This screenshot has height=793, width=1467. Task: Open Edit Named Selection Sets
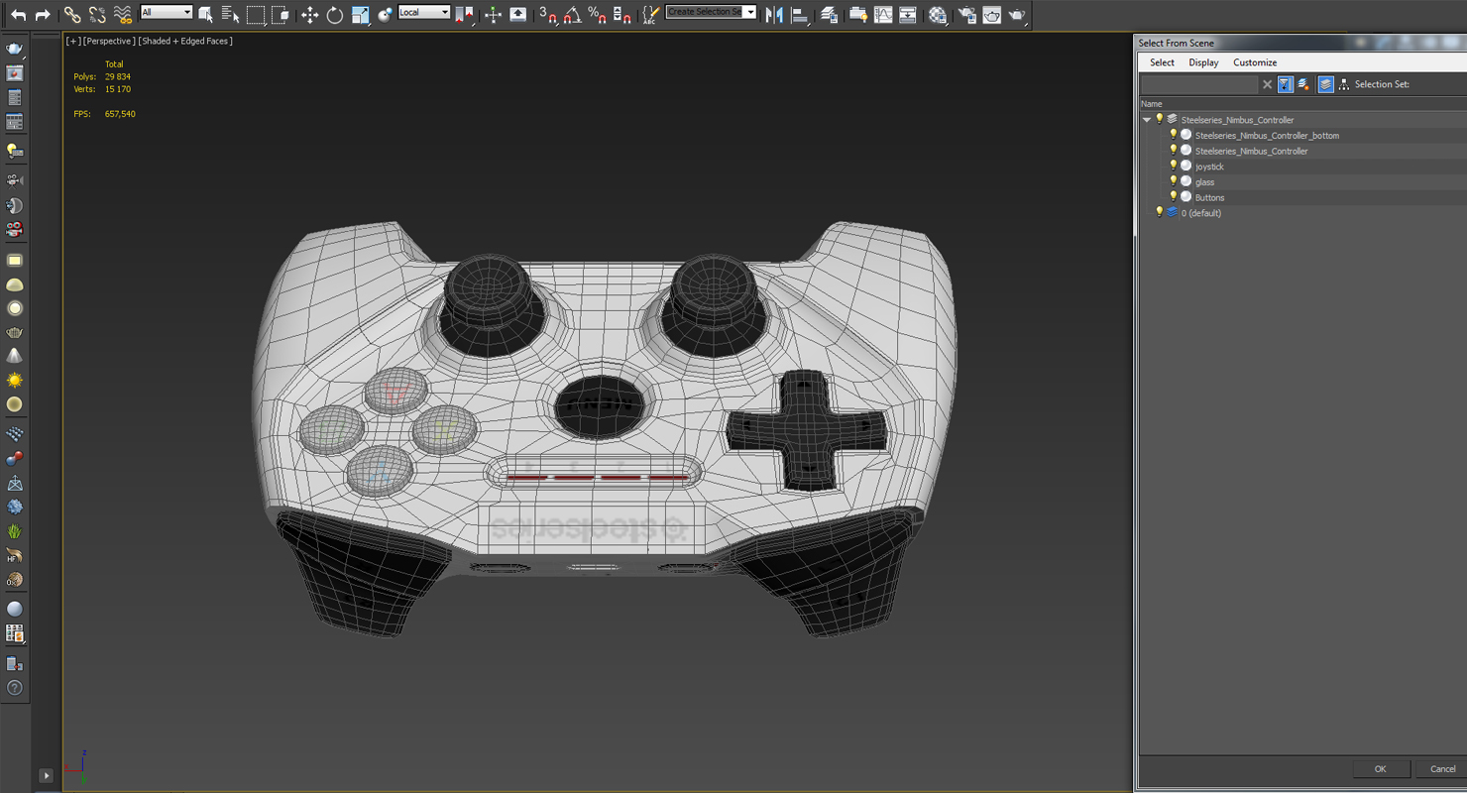[650, 15]
